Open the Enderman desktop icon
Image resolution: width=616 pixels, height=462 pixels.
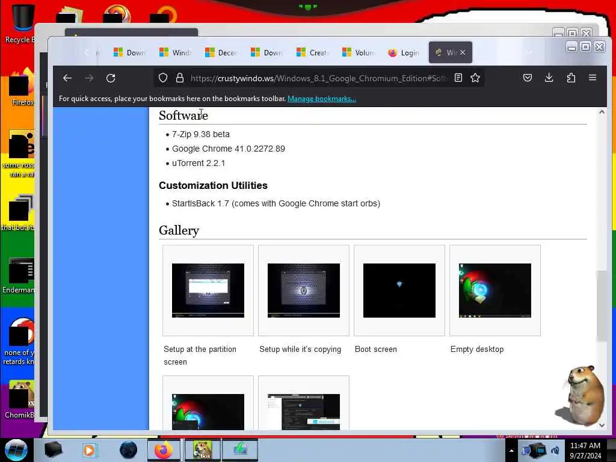tap(19, 276)
